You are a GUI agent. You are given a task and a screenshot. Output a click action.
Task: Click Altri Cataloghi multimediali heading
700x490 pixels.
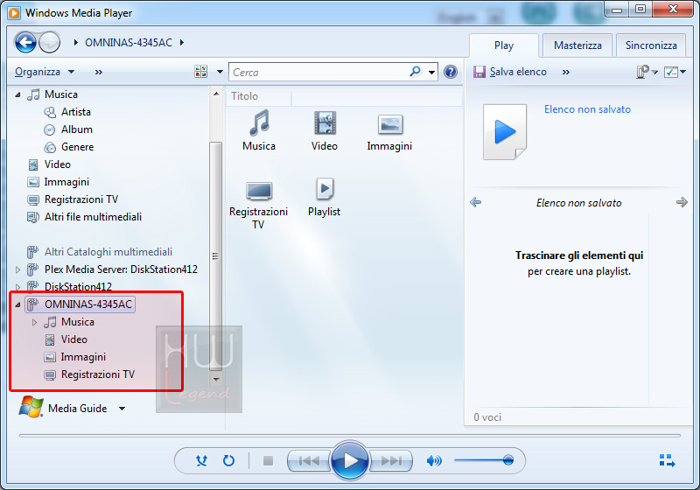click(108, 252)
